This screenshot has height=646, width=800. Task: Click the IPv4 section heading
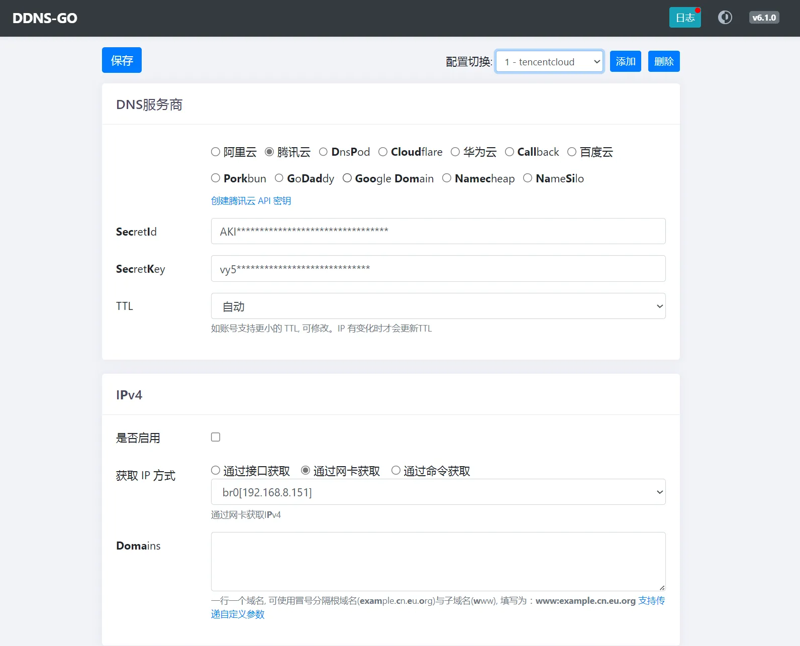129,395
